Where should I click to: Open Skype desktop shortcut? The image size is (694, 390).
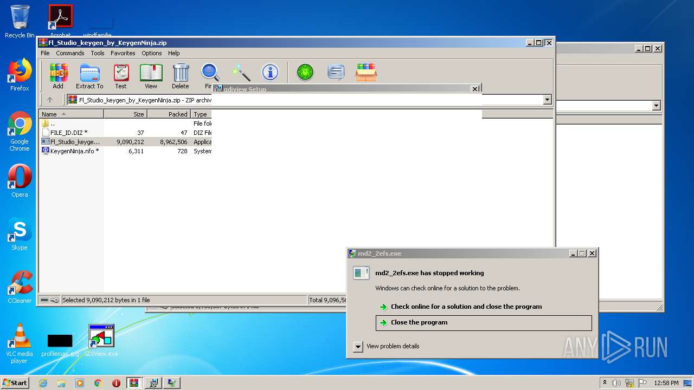click(20, 234)
